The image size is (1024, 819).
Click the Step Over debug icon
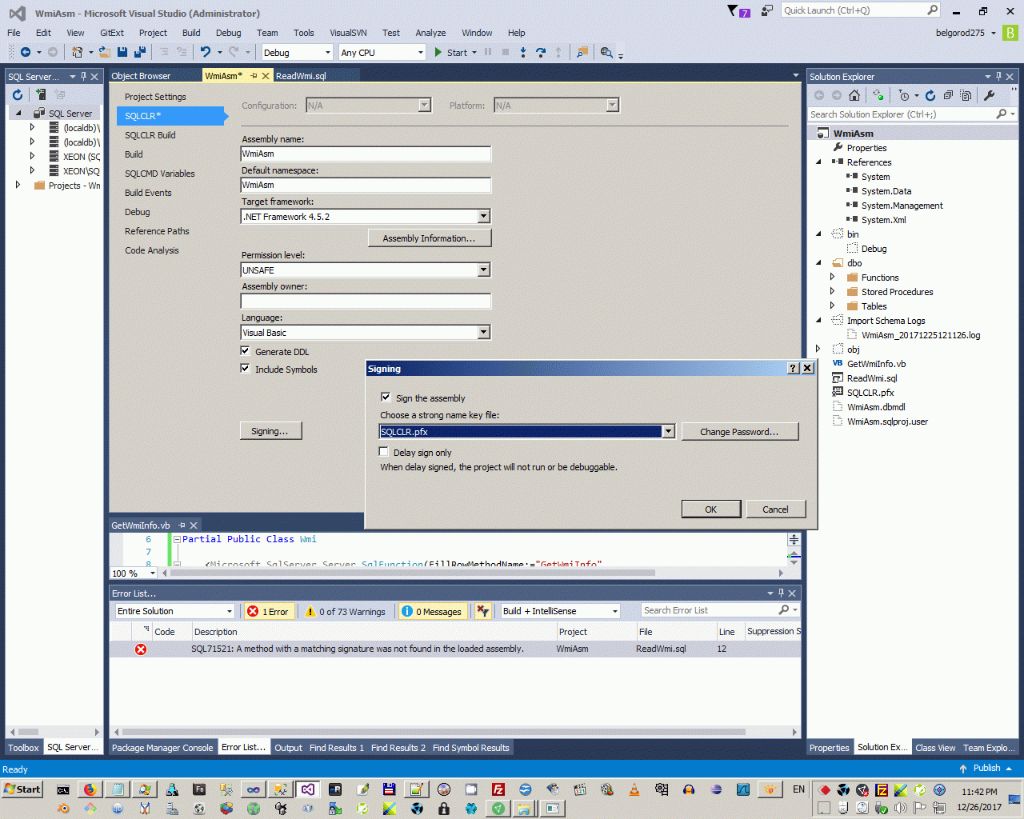pyautogui.click(x=541, y=53)
